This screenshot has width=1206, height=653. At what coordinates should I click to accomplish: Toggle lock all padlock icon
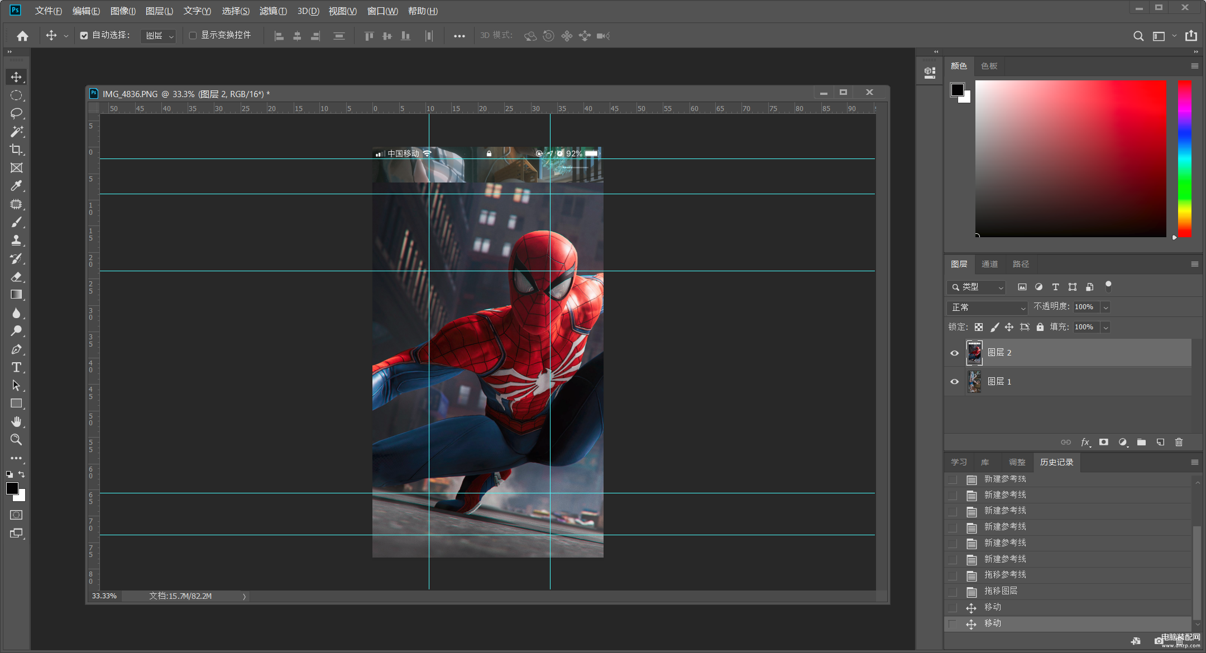pos(1040,327)
